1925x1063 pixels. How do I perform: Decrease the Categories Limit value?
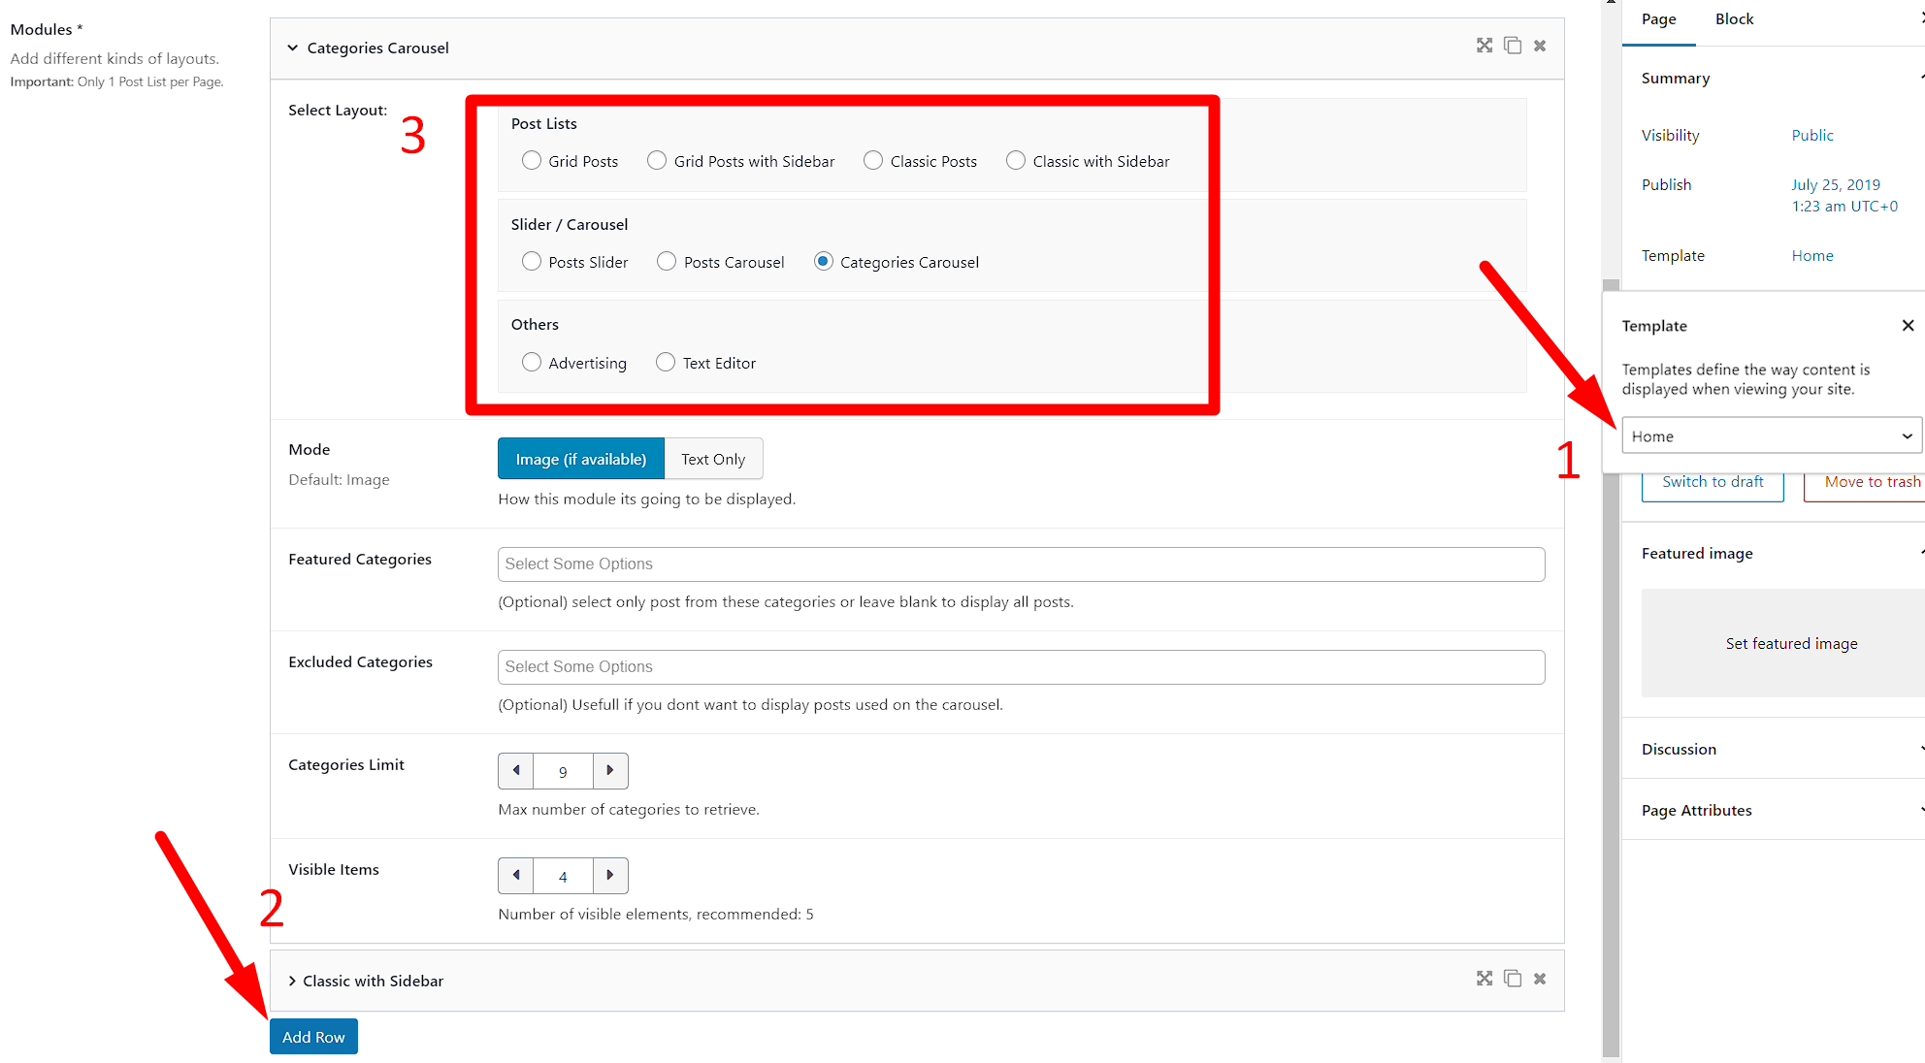coord(516,771)
